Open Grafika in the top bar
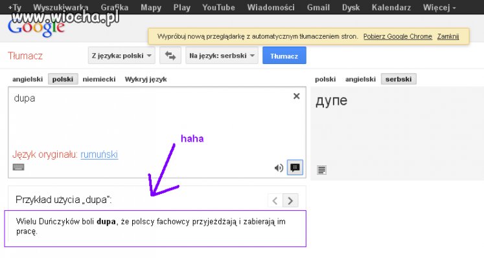This screenshot has width=484, height=258. (x=115, y=7)
